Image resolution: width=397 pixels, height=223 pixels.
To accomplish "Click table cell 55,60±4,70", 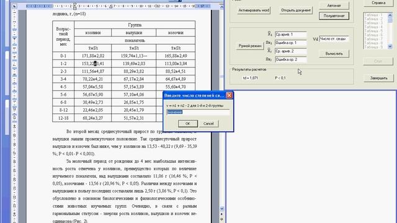I will pyautogui.click(x=176, y=87).
